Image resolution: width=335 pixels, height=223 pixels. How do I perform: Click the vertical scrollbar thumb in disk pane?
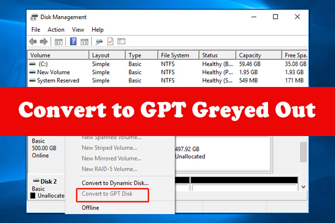(303, 152)
